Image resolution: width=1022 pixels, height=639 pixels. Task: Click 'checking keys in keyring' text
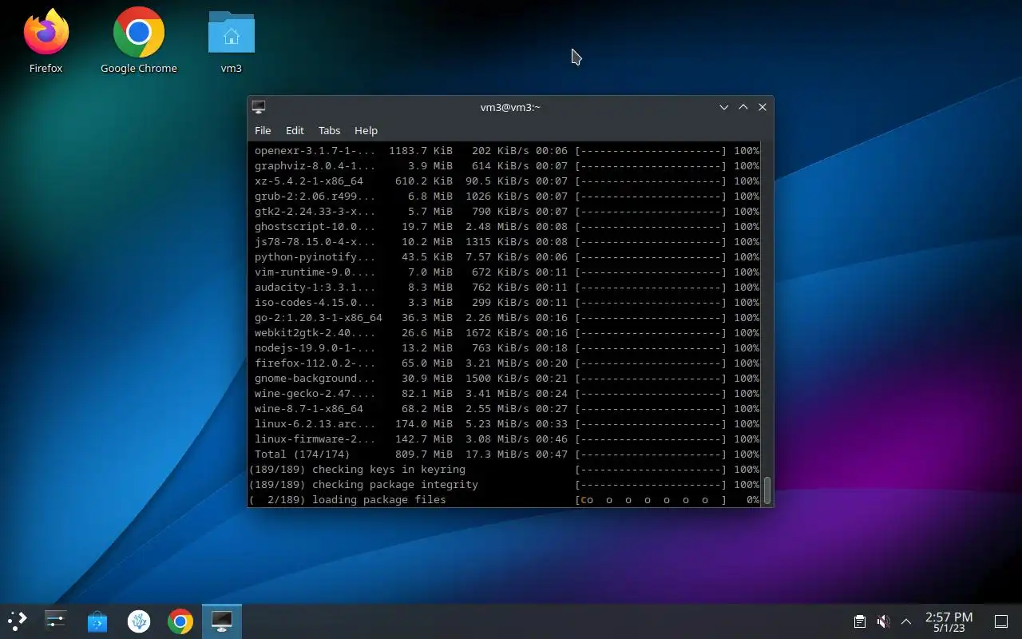389,470
